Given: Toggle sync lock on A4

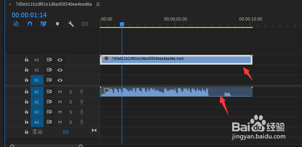Looking at the screenshot, I should tap(49, 122).
